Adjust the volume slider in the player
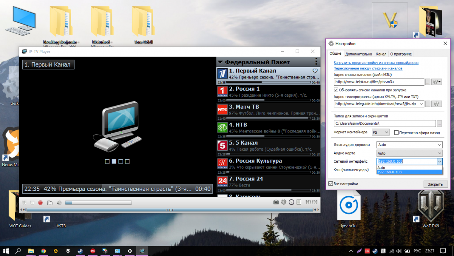 [x=98, y=203]
